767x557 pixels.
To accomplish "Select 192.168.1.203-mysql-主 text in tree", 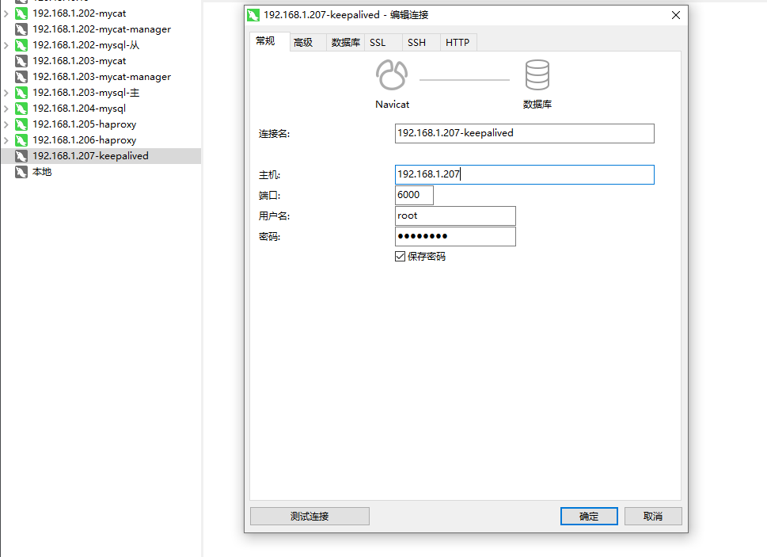I will (86, 93).
